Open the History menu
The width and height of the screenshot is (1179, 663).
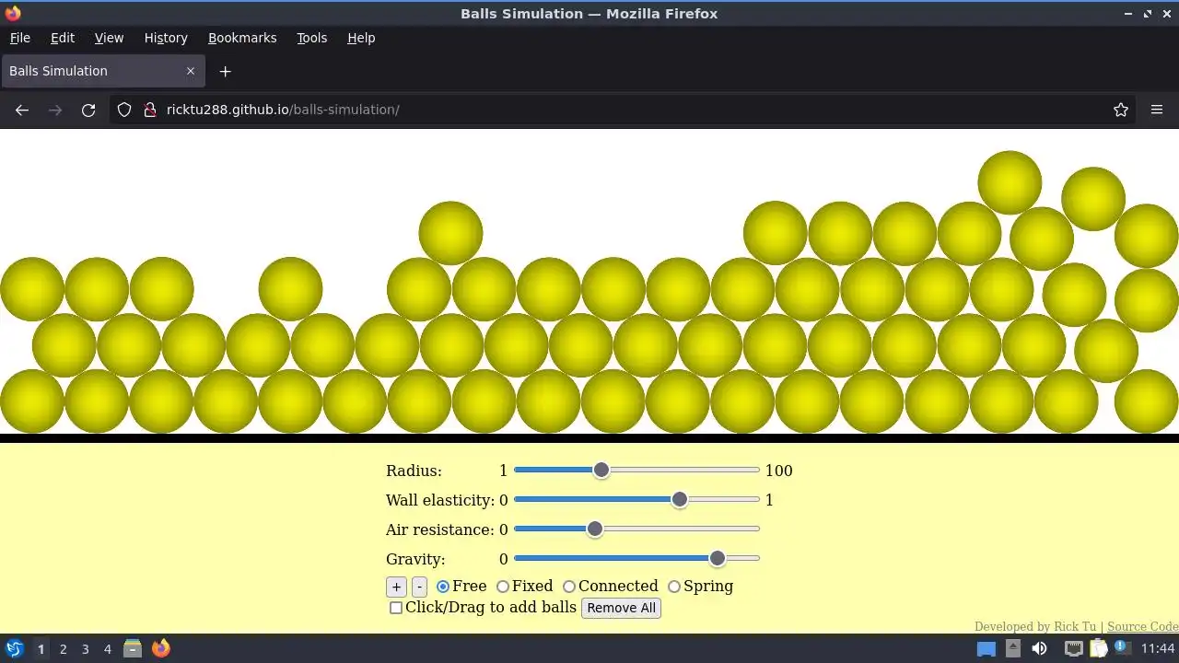pos(166,38)
